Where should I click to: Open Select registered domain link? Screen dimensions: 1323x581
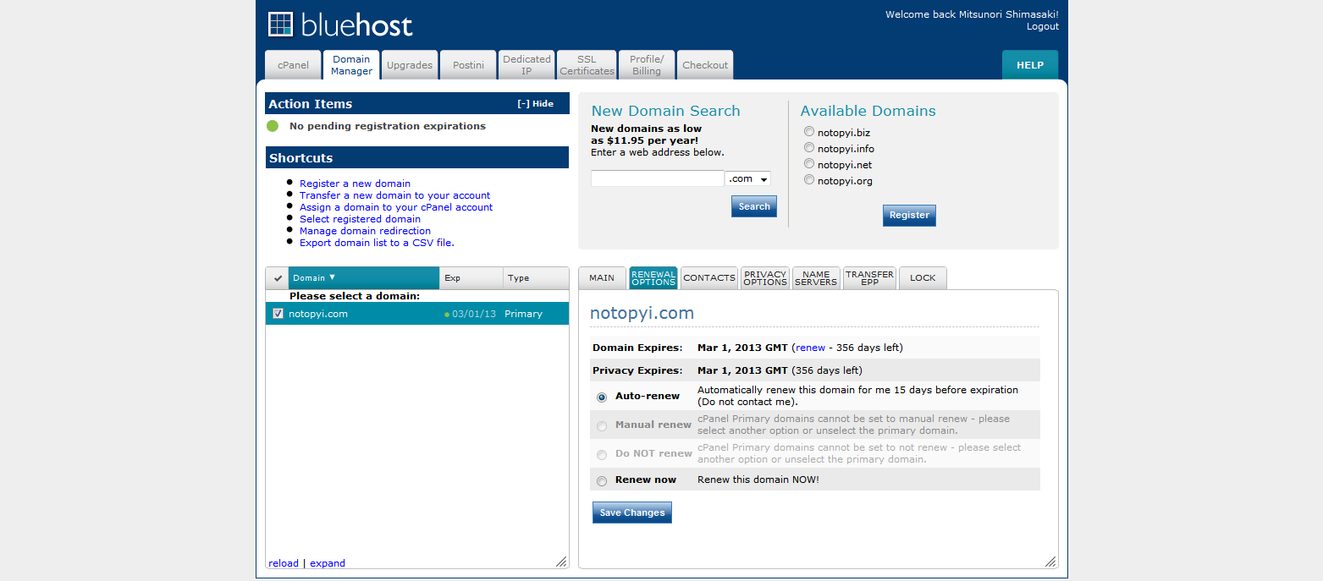[360, 219]
